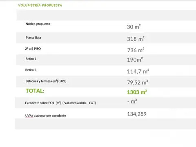196x147 pixels.
Task: Click the 30 m² value
Action: (134, 27)
